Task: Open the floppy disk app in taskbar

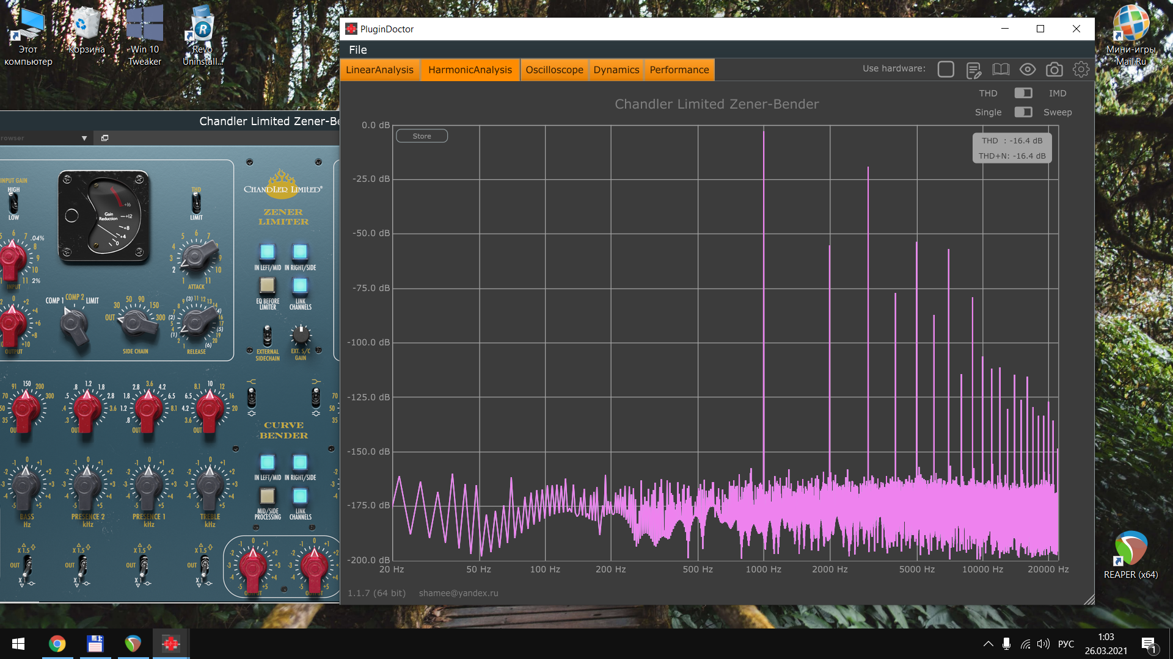Action: click(95, 644)
